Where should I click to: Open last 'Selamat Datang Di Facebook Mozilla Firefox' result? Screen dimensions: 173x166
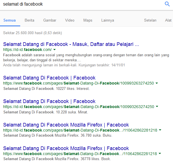click(66, 148)
